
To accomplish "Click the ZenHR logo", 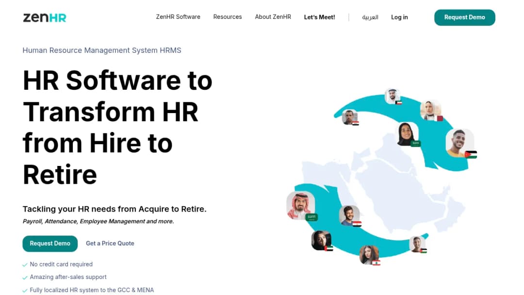I will (45, 17).
